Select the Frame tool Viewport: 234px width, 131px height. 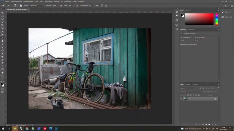tap(3, 28)
